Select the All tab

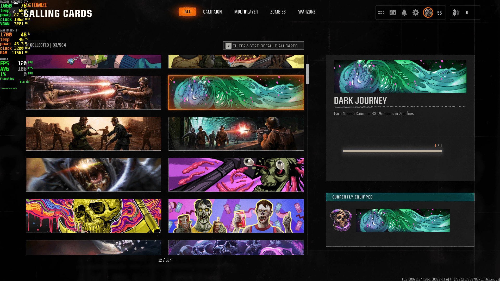tap(187, 12)
